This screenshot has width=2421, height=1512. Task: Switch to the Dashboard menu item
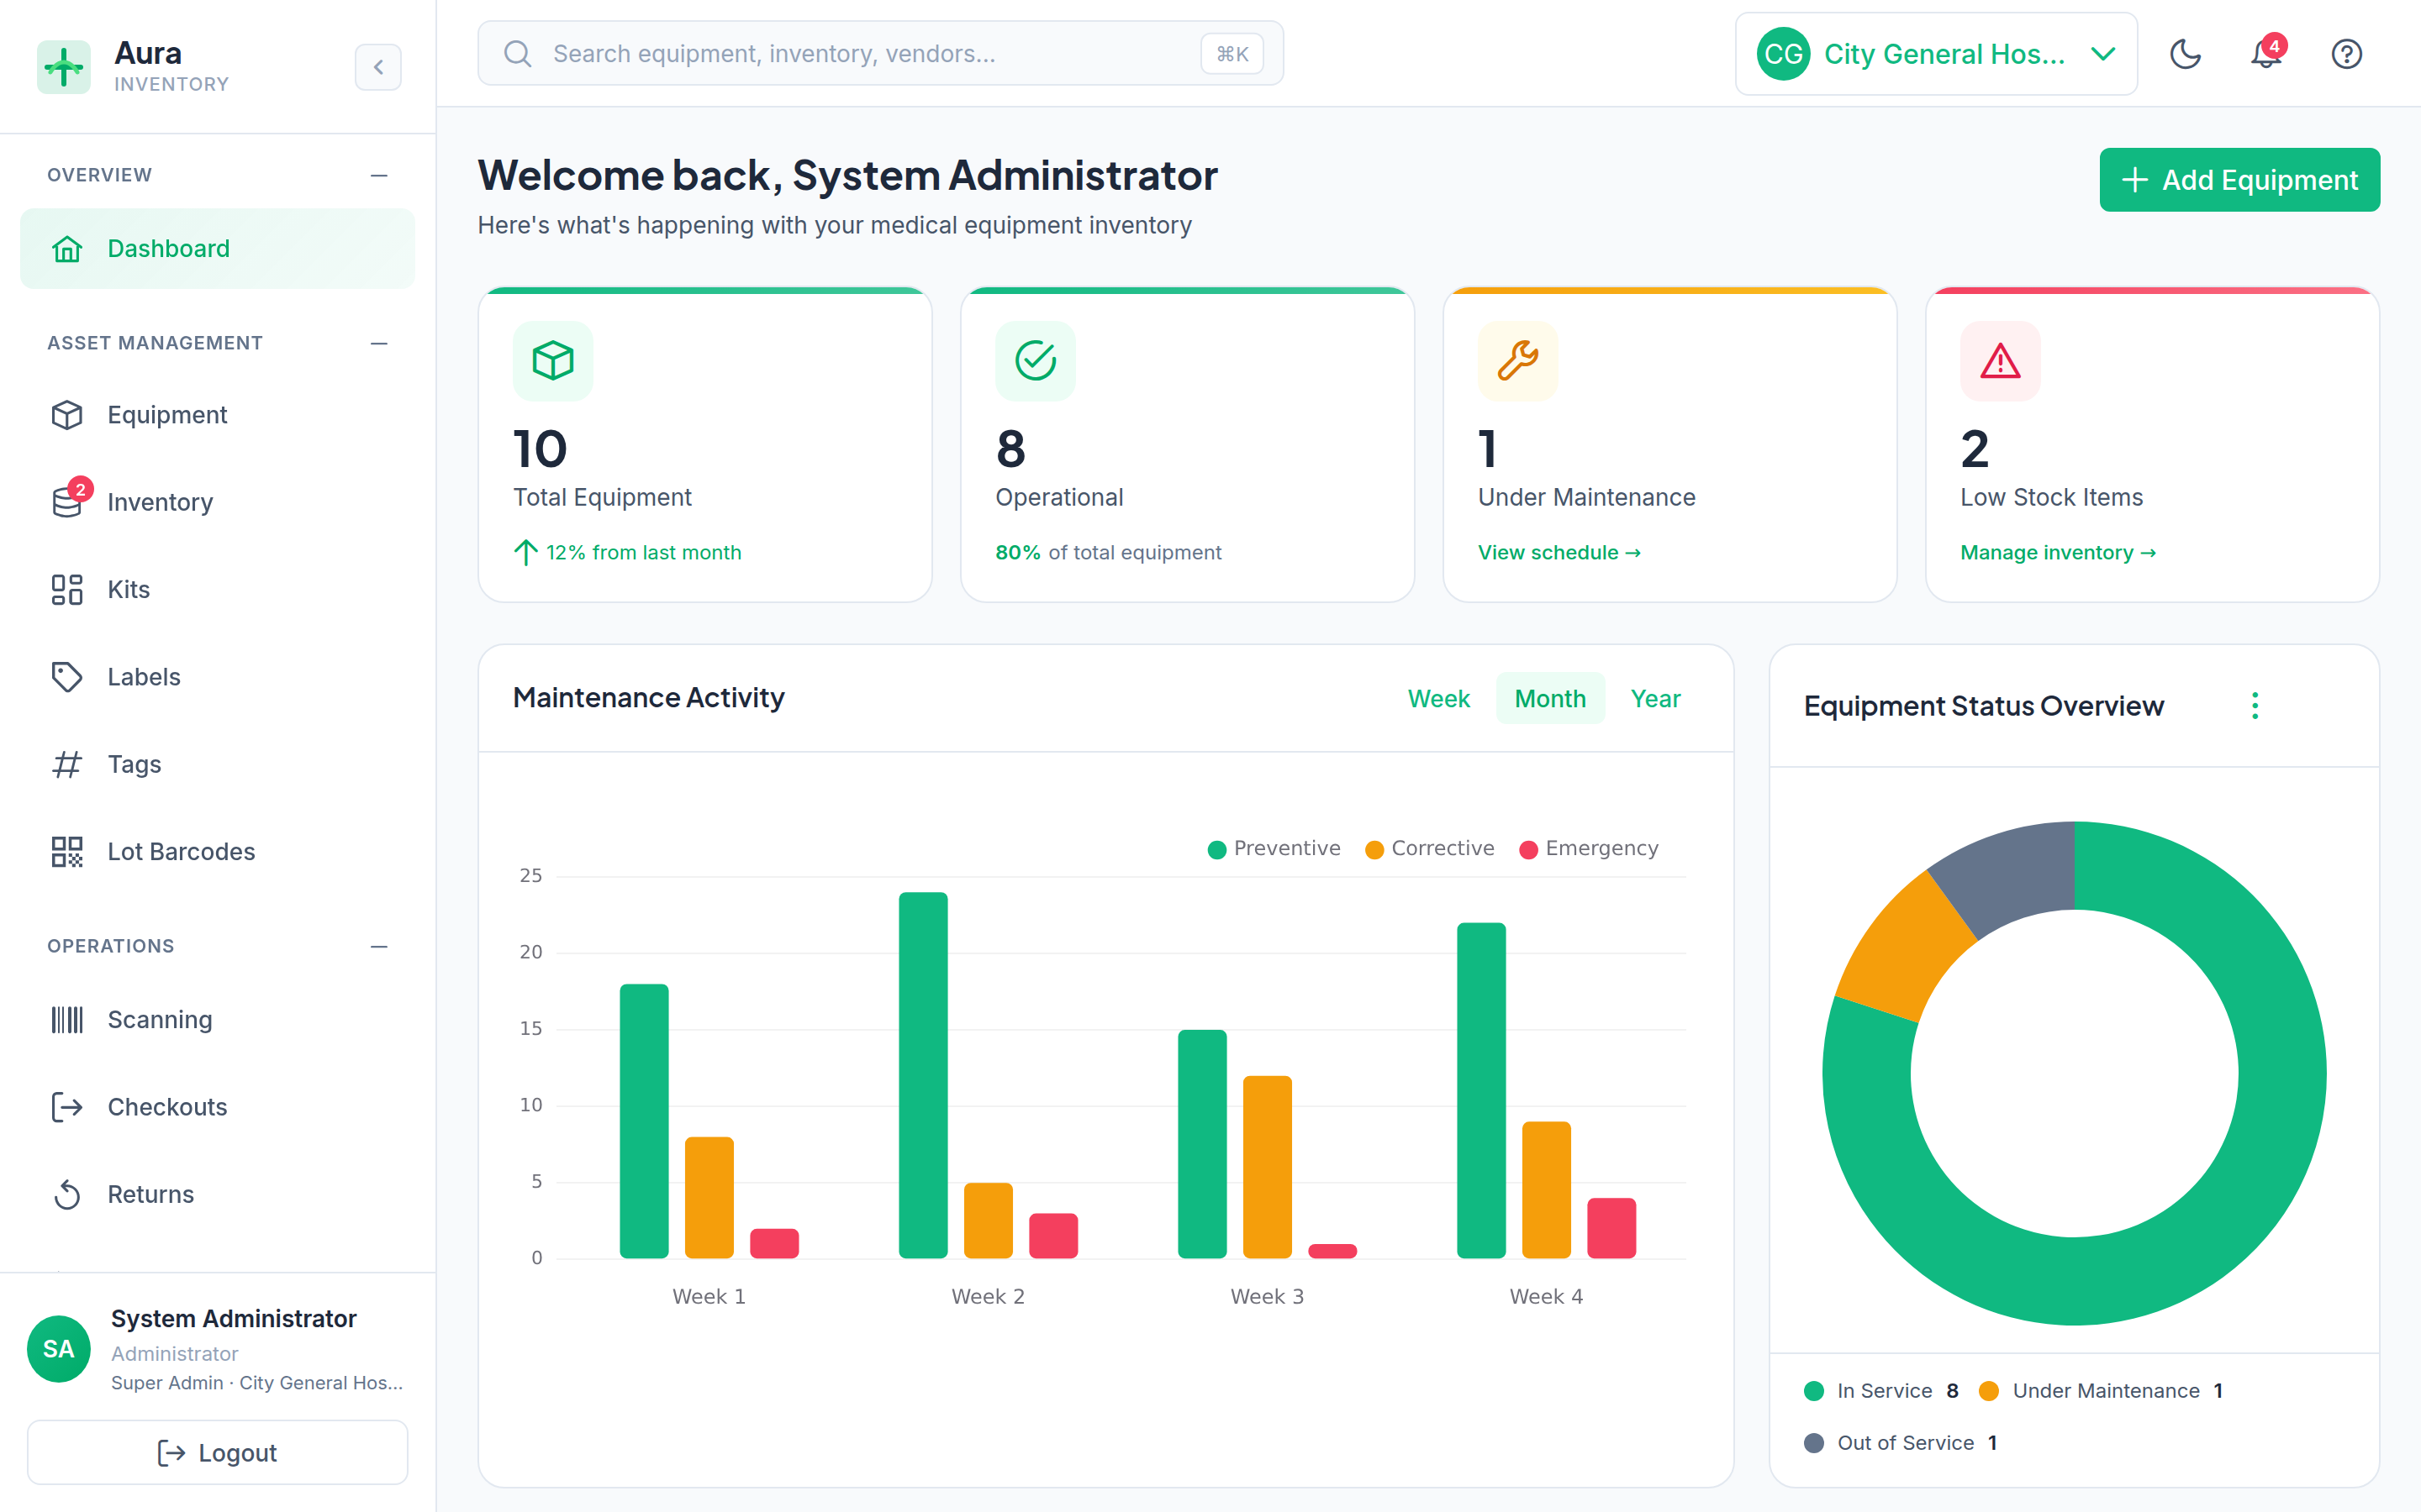[x=168, y=248]
